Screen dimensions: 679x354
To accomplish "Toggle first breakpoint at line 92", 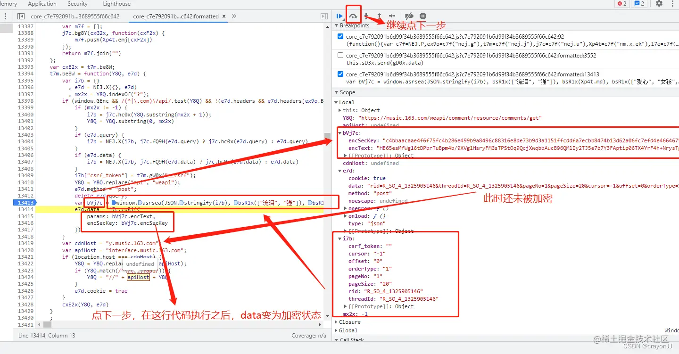I will (x=341, y=36).
